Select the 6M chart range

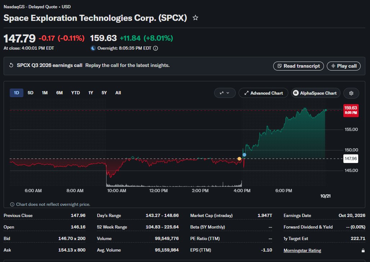point(59,93)
